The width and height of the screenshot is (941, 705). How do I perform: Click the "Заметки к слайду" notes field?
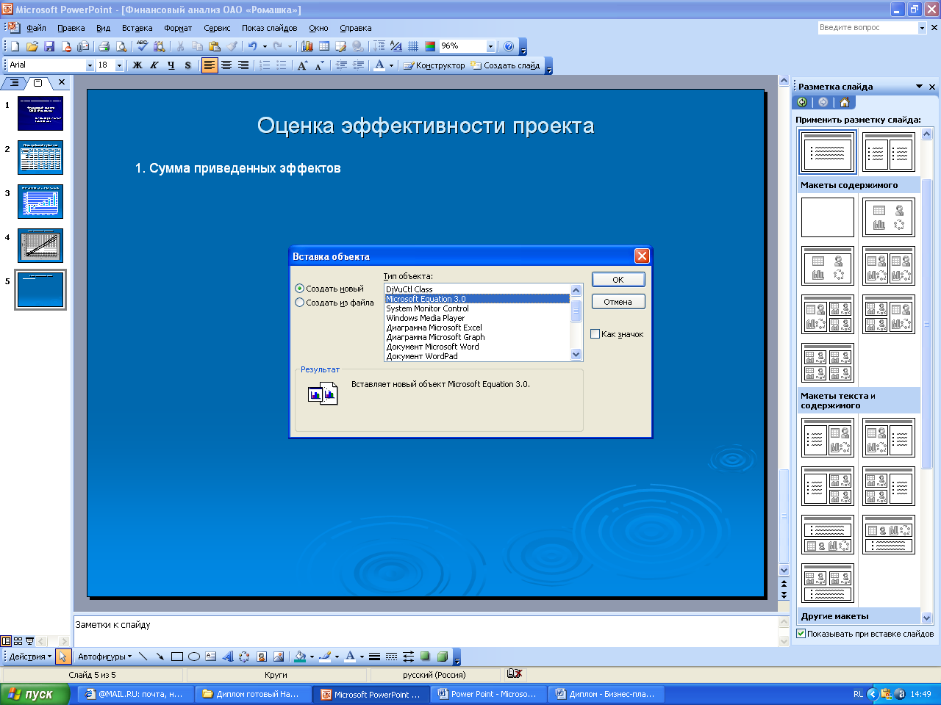click(x=425, y=631)
